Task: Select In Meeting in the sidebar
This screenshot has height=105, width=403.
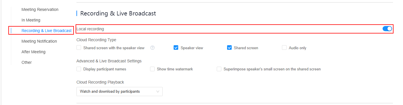Action: 31,20
